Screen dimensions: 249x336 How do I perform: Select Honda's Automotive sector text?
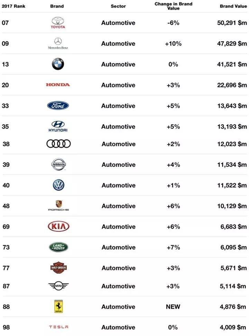118,85
